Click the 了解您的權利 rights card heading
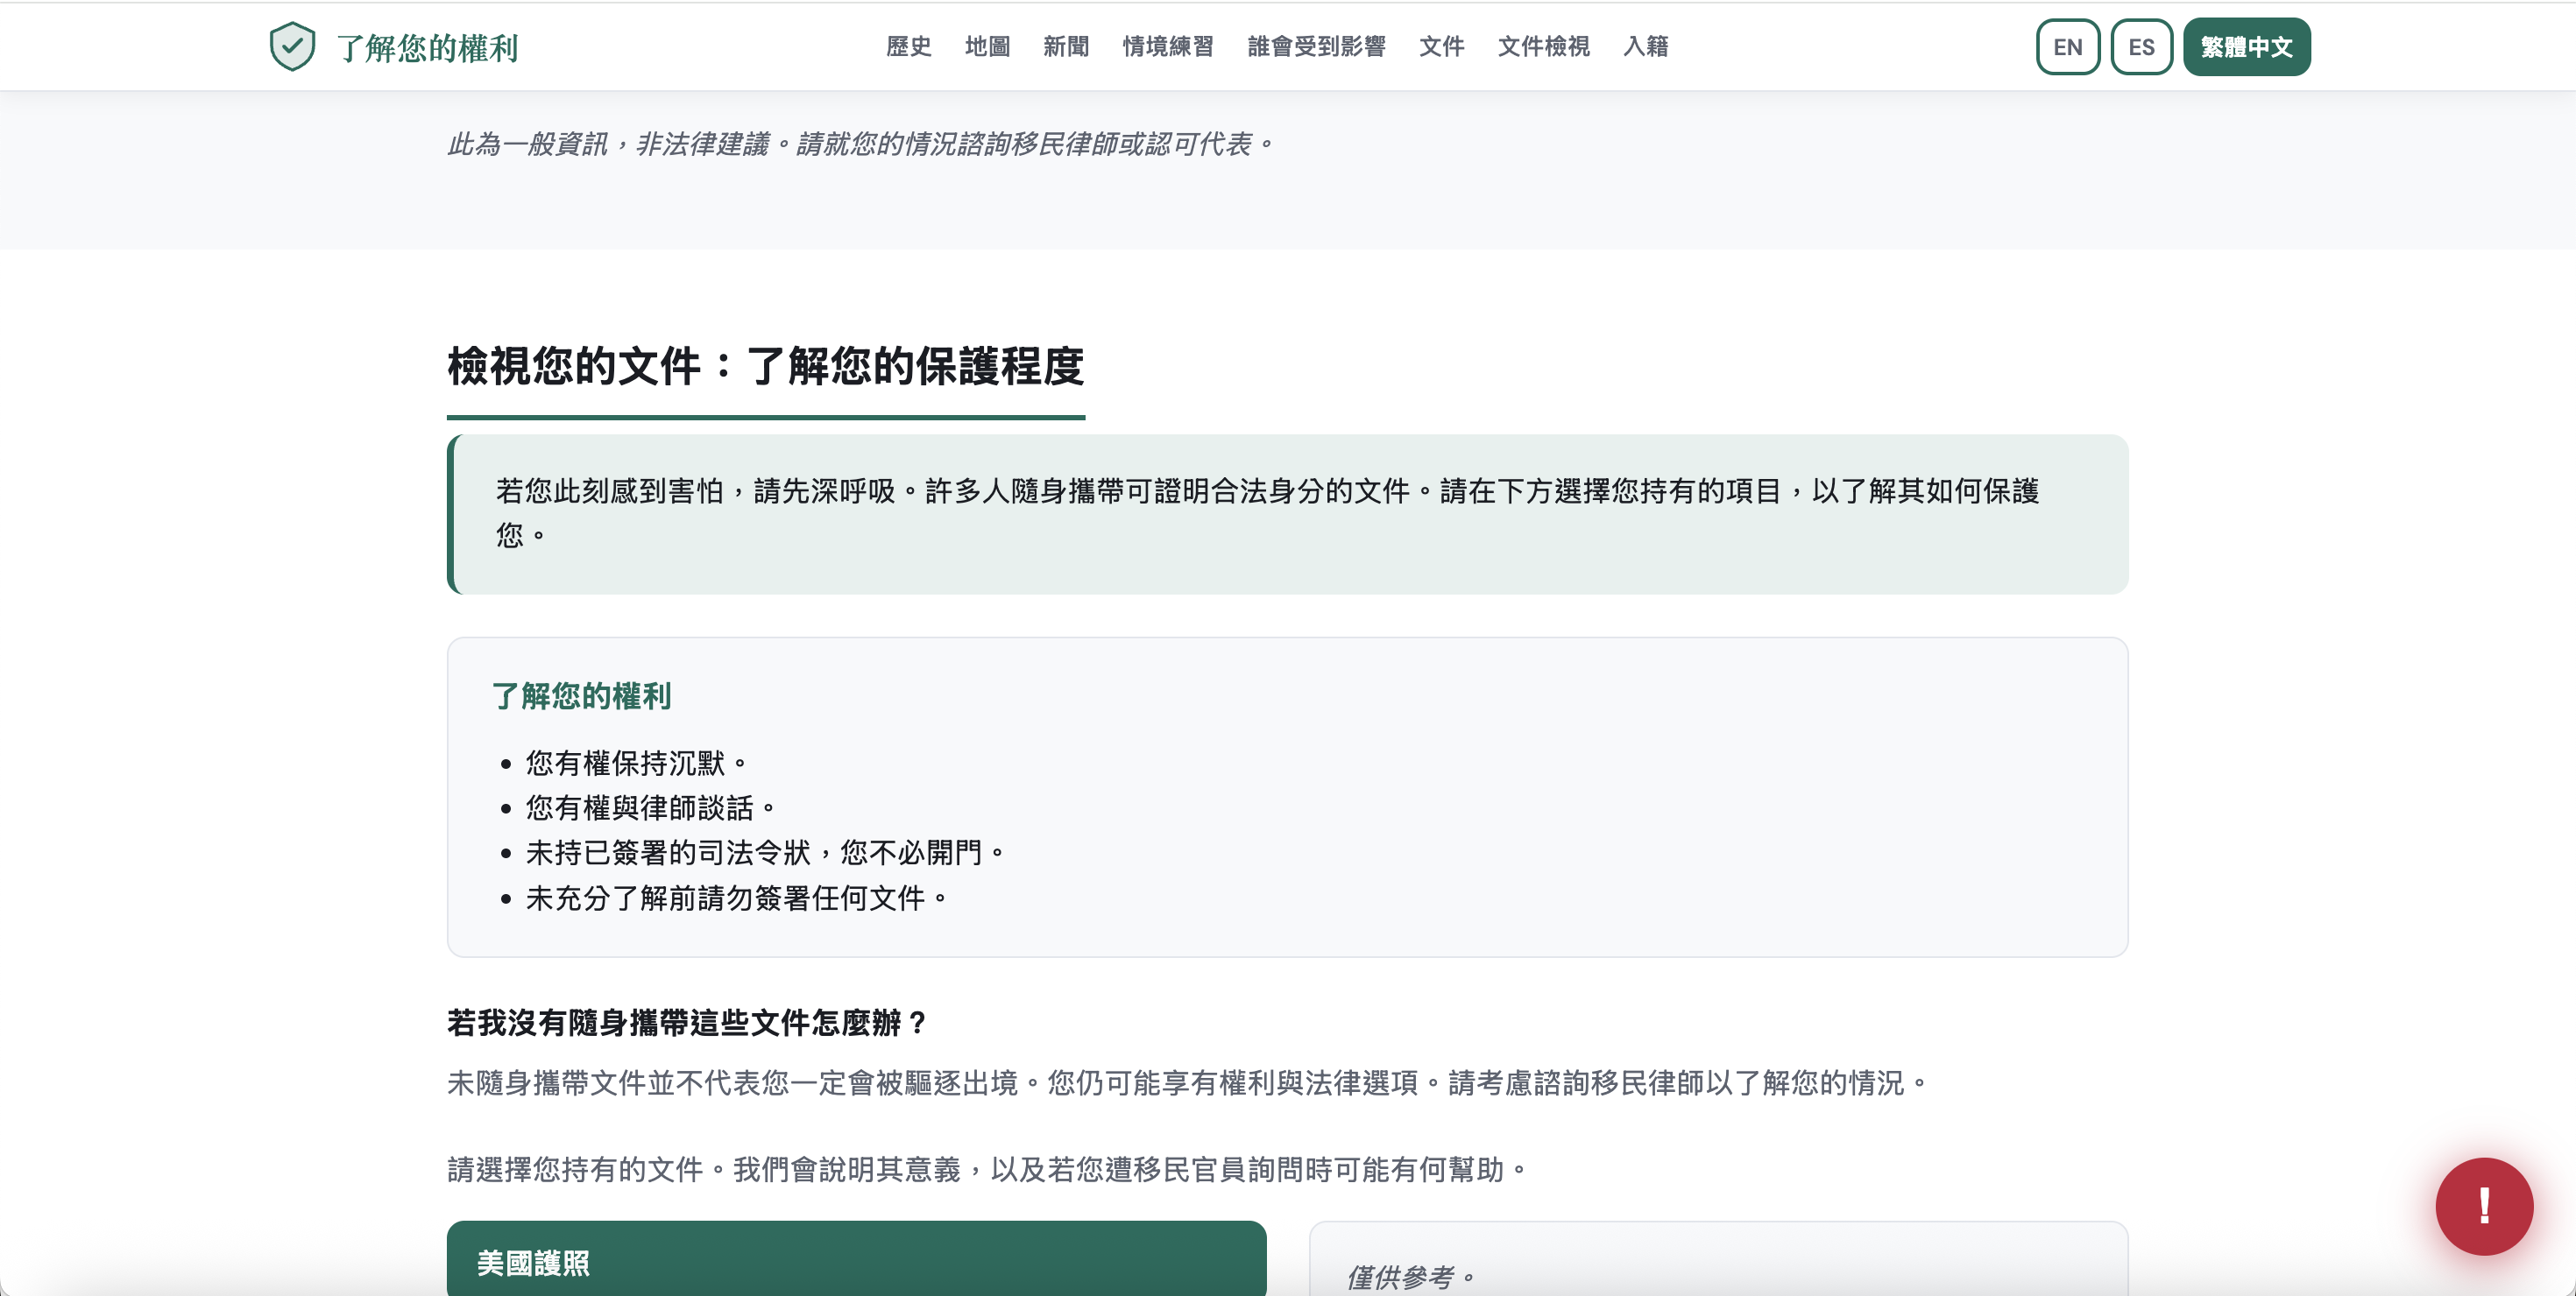The image size is (2576, 1296). [581, 695]
